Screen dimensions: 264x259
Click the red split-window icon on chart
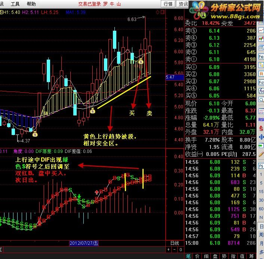163,12
